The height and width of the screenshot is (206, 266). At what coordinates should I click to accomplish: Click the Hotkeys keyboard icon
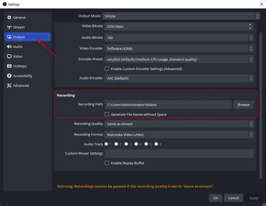[x=9, y=66]
